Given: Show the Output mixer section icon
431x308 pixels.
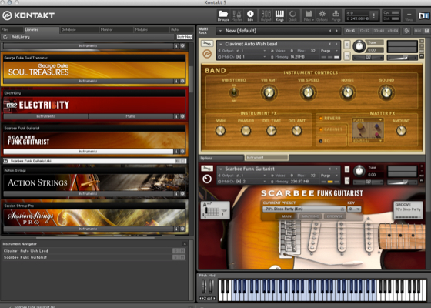Looking at the screenshot, I should tap(266, 15).
